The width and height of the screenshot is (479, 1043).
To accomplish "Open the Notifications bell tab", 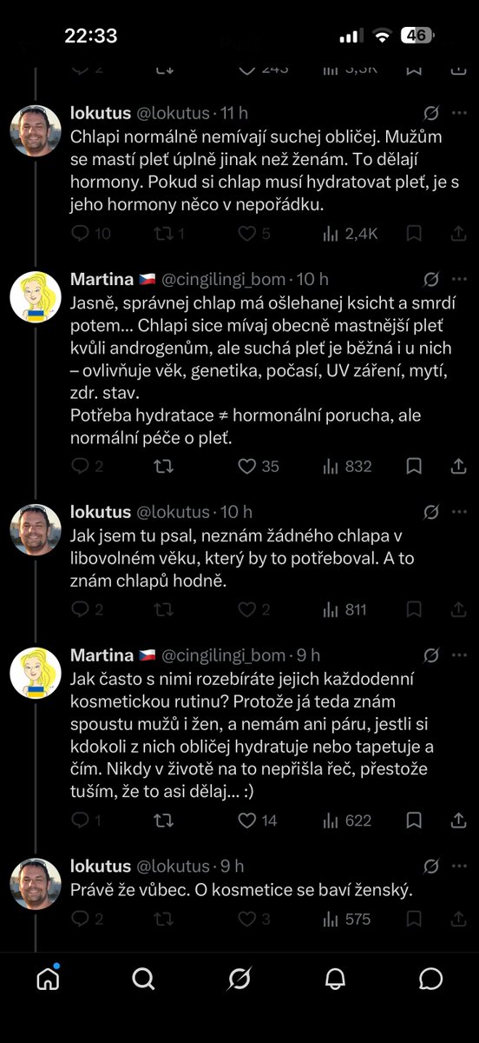I will (335, 979).
